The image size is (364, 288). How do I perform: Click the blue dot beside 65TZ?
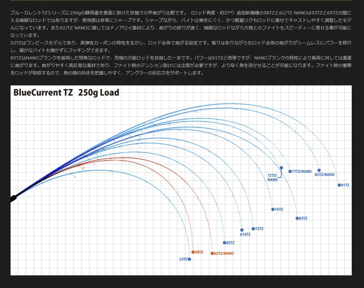point(224,243)
